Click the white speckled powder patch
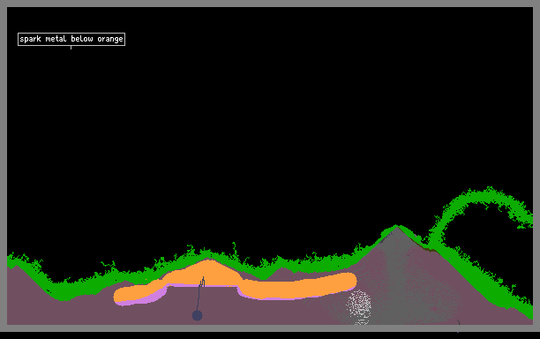The image size is (540, 339). [359, 306]
